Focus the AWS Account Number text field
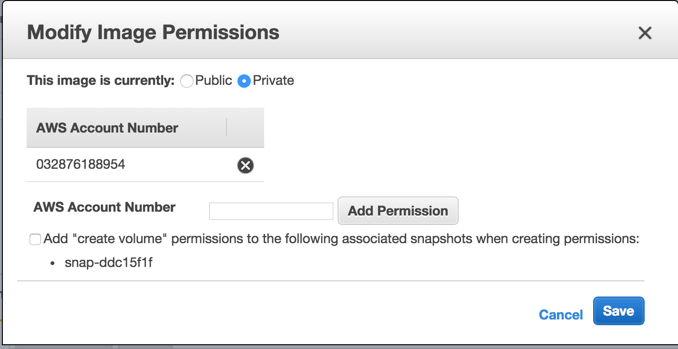The width and height of the screenshot is (678, 349). (x=271, y=211)
